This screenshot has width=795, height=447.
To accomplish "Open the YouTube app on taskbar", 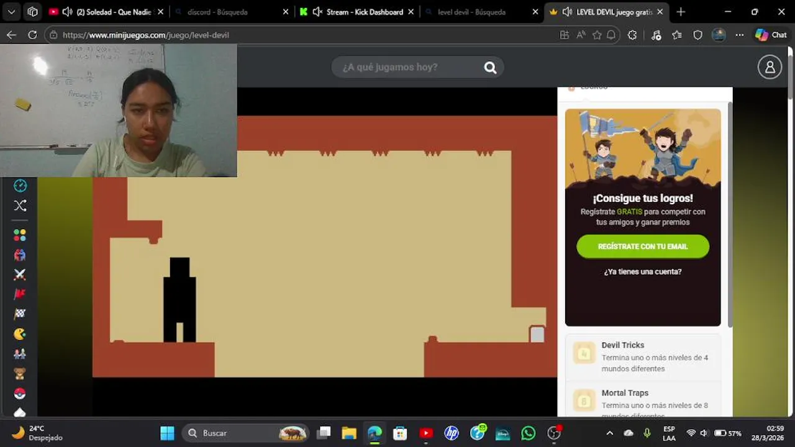I will 426,433.
